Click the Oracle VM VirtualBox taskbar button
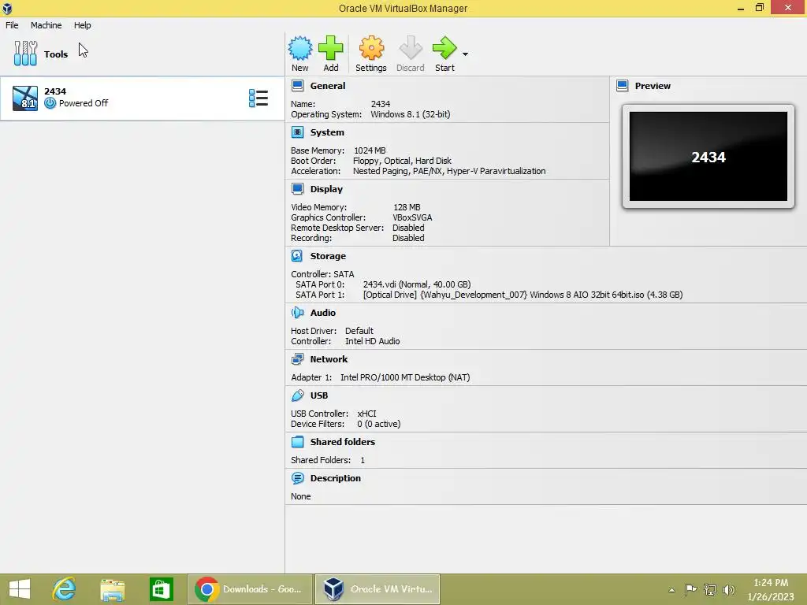The width and height of the screenshot is (807, 605). pyautogui.click(x=377, y=589)
